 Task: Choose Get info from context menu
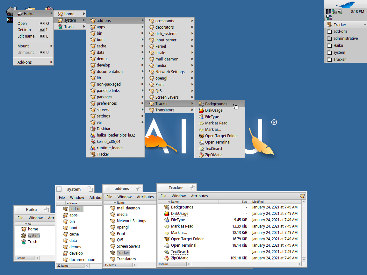click(33, 30)
